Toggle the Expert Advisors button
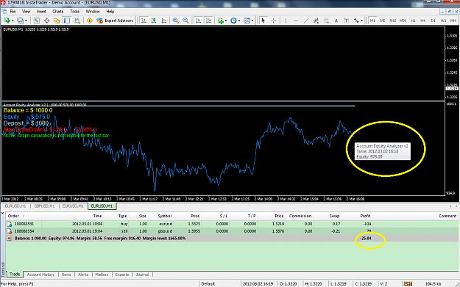460x287 pixels. point(115,21)
